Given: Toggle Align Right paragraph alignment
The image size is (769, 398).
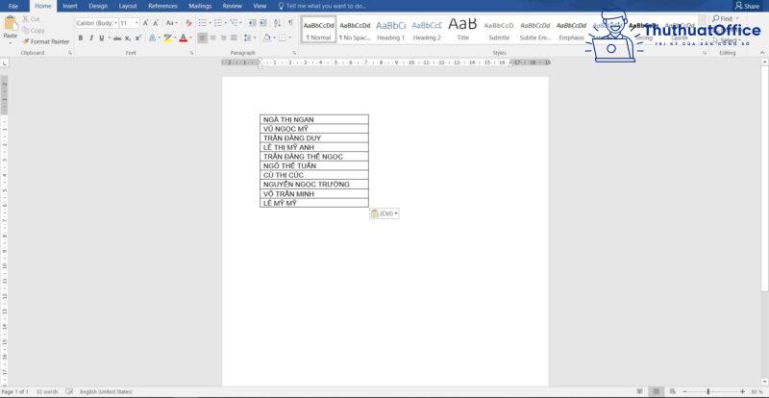Looking at the screenshot, I should [x=223, y=37].
